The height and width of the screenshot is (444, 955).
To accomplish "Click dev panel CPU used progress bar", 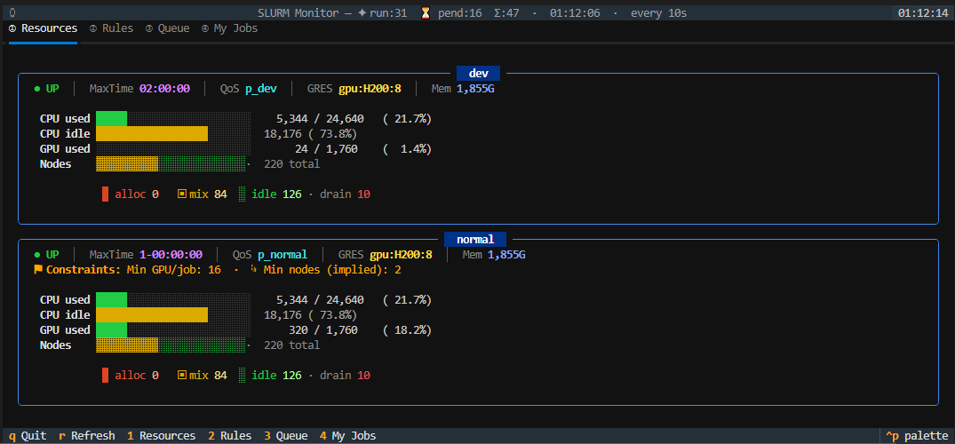I will 173,119.
